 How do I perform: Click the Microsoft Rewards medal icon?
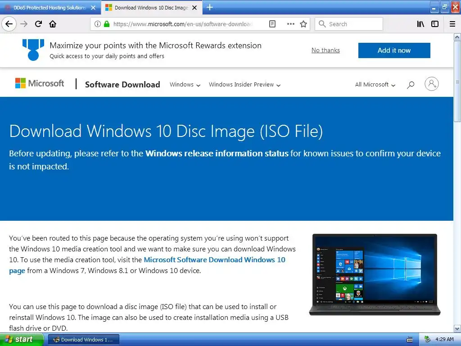point(33,50)
